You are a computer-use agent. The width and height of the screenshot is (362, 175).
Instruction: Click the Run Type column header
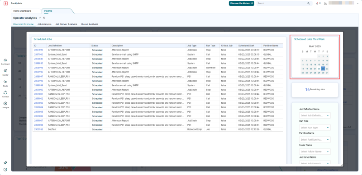pos(212,46)
